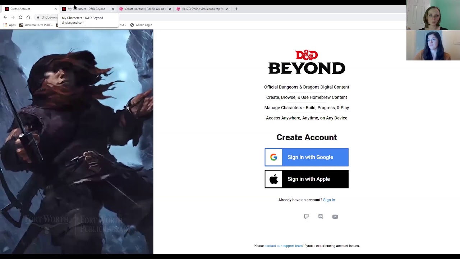Click the bottom webcam video thumbnail
The width and height of the screenshot is (460, 259).
click(x=433, y=45)
